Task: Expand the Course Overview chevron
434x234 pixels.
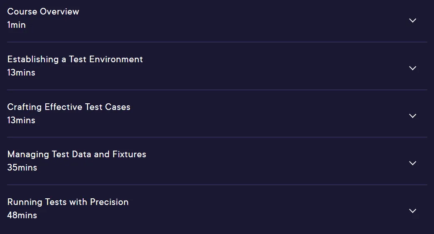Action: [412, 20]
